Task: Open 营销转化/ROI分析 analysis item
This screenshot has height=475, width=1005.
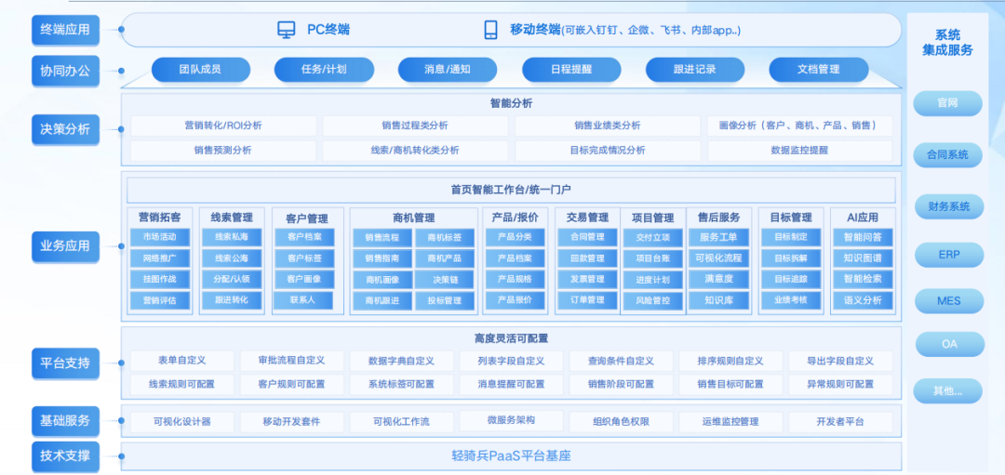Action: point(222,125)
